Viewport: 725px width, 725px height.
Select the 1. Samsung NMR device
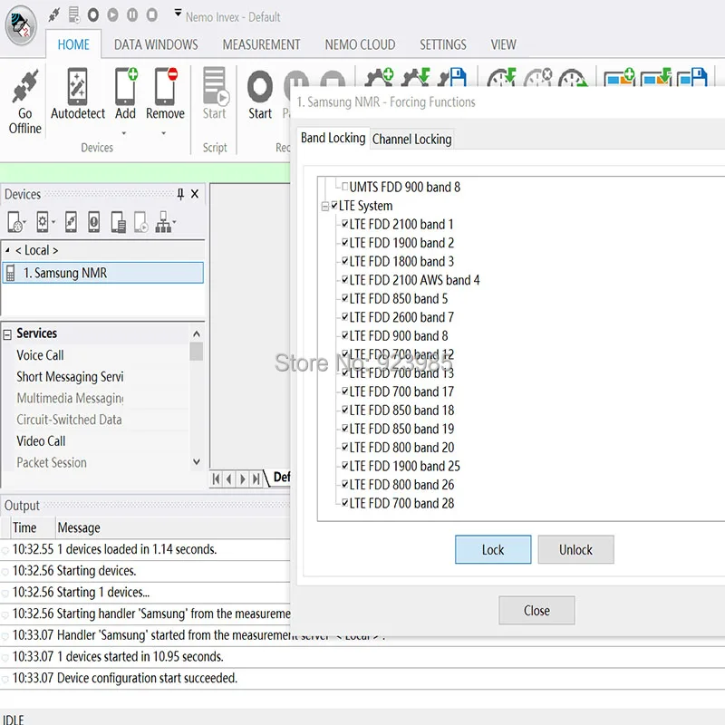[102, 273]
